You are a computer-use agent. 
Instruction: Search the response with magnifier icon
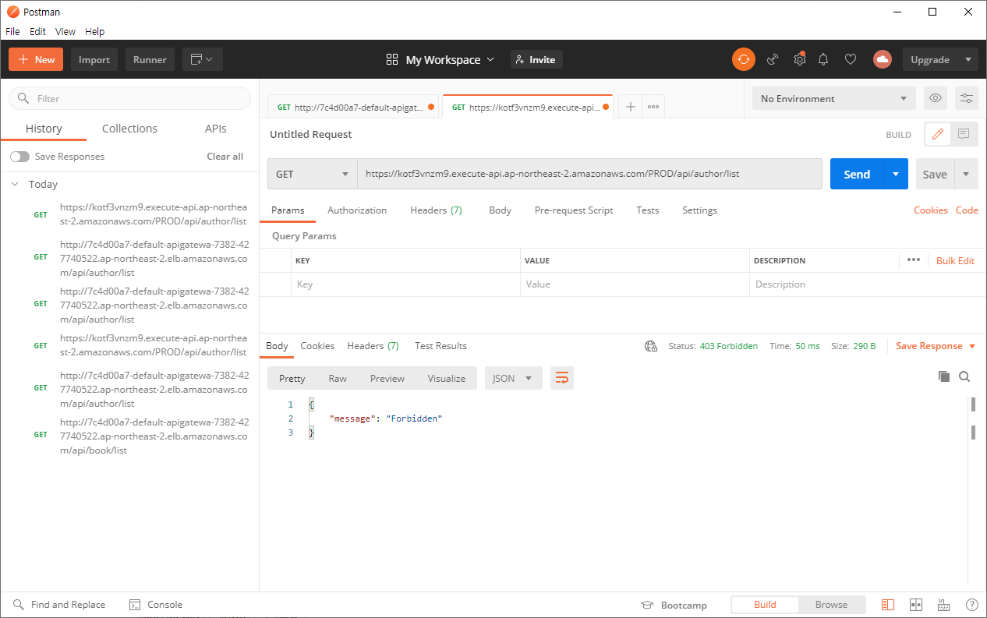click(964, 376)
